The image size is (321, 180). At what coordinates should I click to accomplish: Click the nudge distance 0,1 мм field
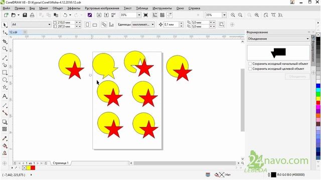coord(172,24)
